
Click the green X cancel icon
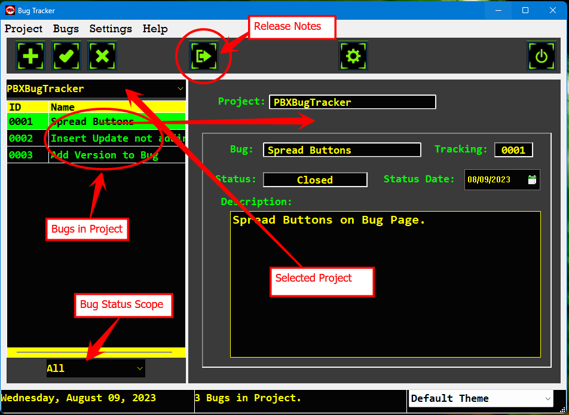pyautogui.click(x=102, y=56)
